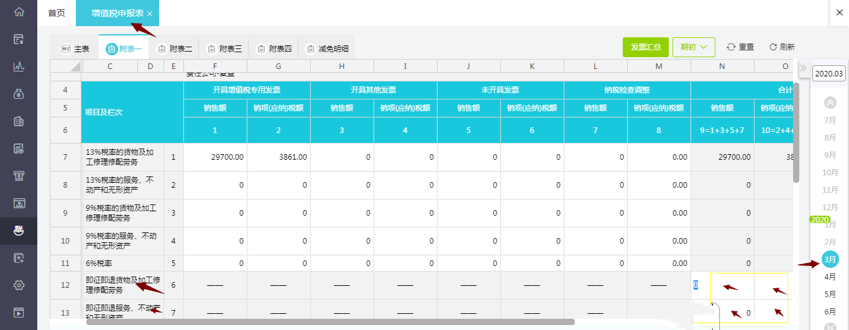Click the video play sidebar icon
The height and width of the screenshot is (330, 849).
coord(19,313)
